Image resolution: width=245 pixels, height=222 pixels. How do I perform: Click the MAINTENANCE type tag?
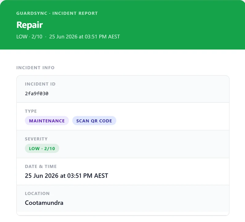(x=47, y=121)
